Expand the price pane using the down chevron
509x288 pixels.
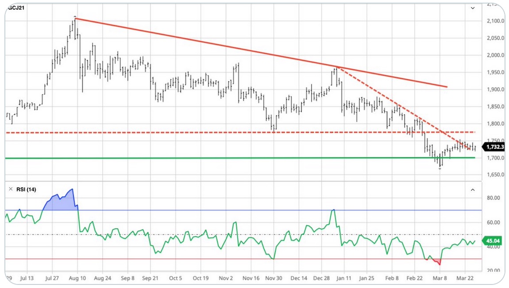(473, 8)
